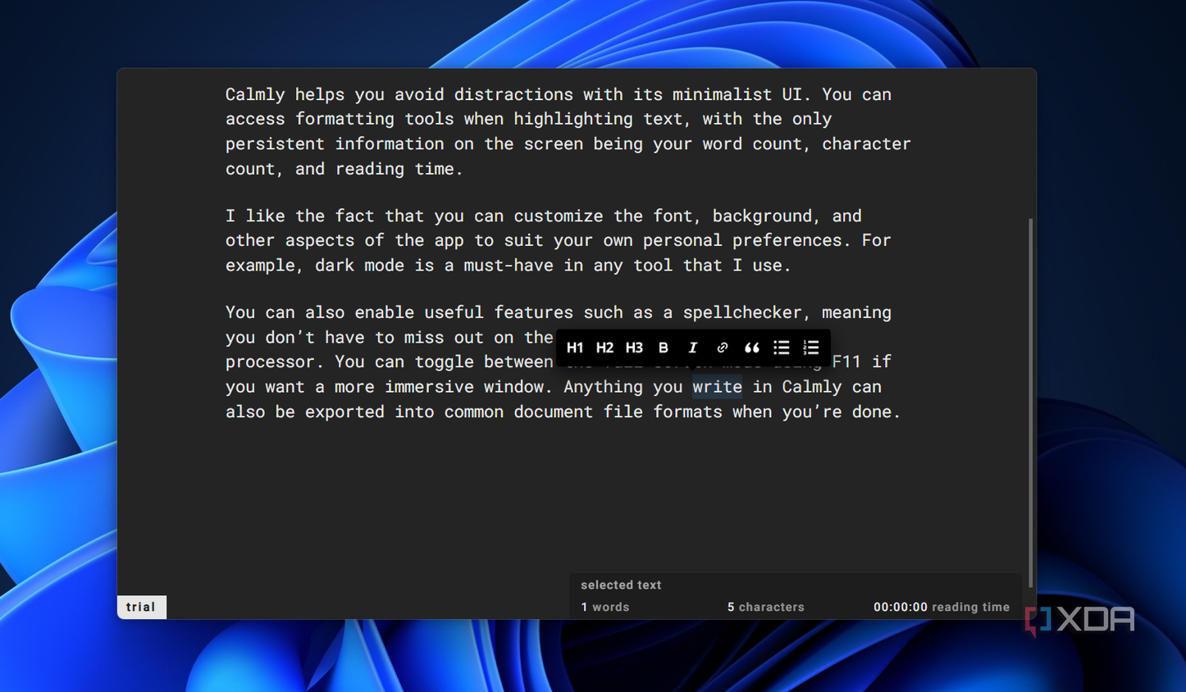This screenshot has height=692, width=1186.
Task: Italicize the selected text
Action: tap(693, 348)
